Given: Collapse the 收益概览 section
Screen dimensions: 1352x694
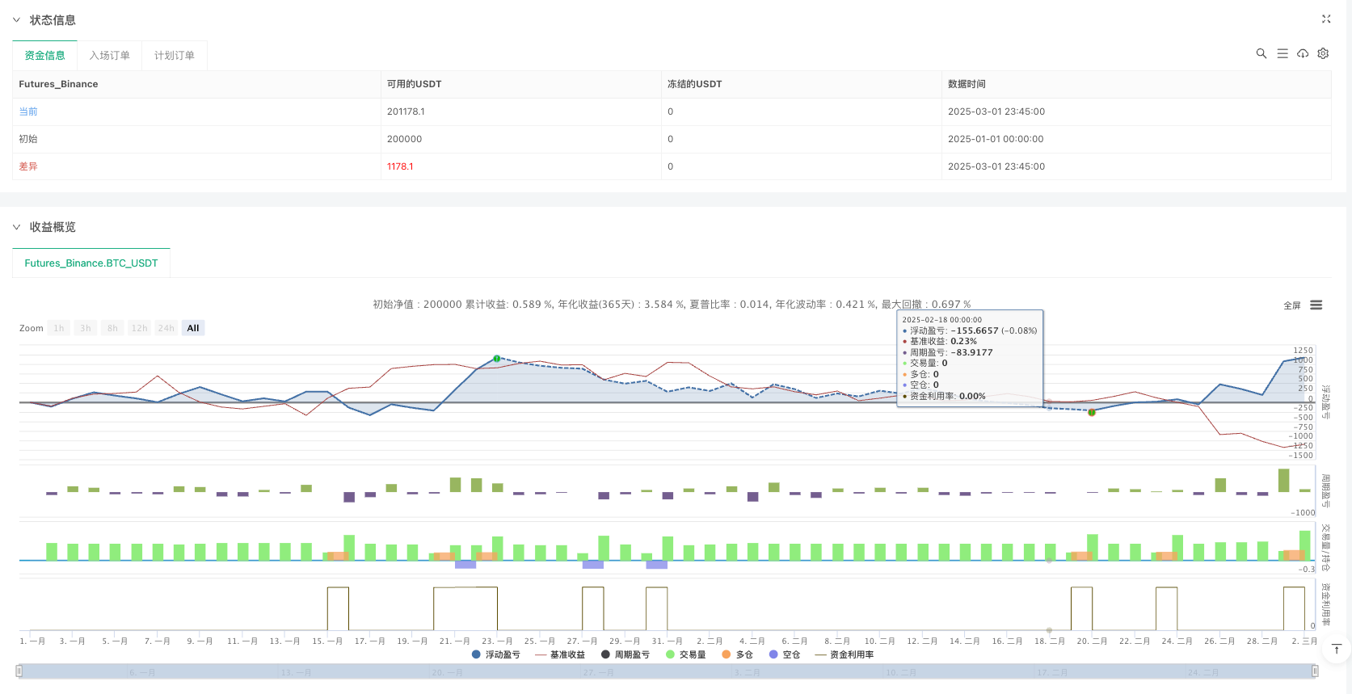Looking at the screenshot, I should (16, 227).
